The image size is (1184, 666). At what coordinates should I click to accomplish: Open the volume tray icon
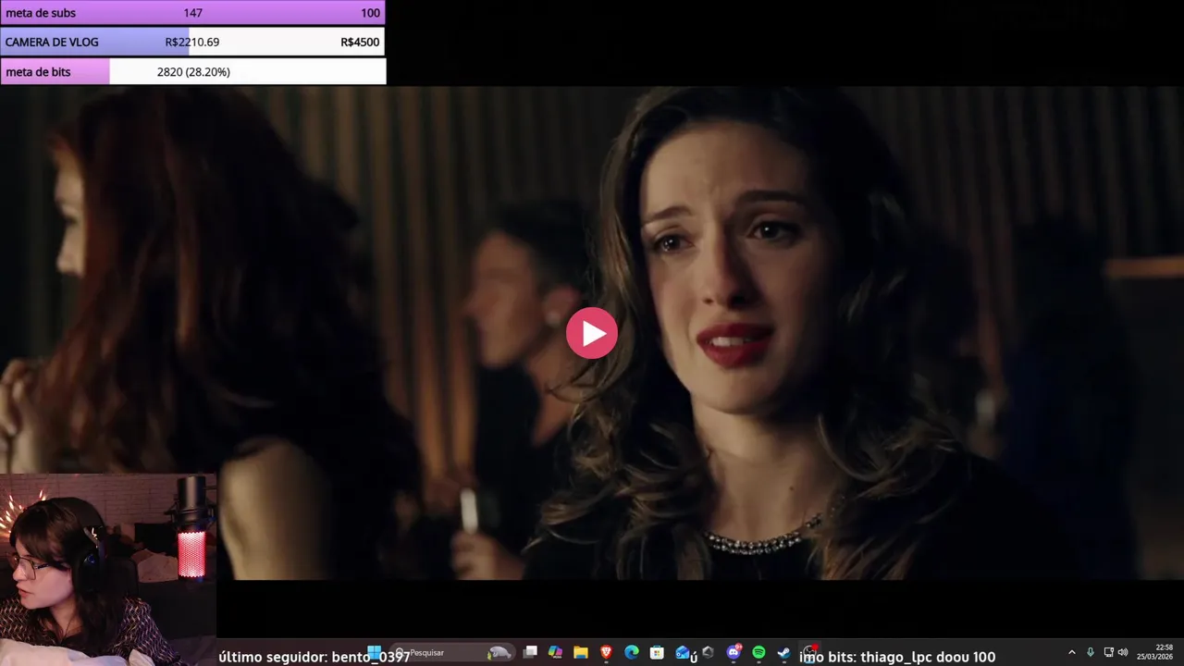pyautogui.click(x=1123, y=653)
